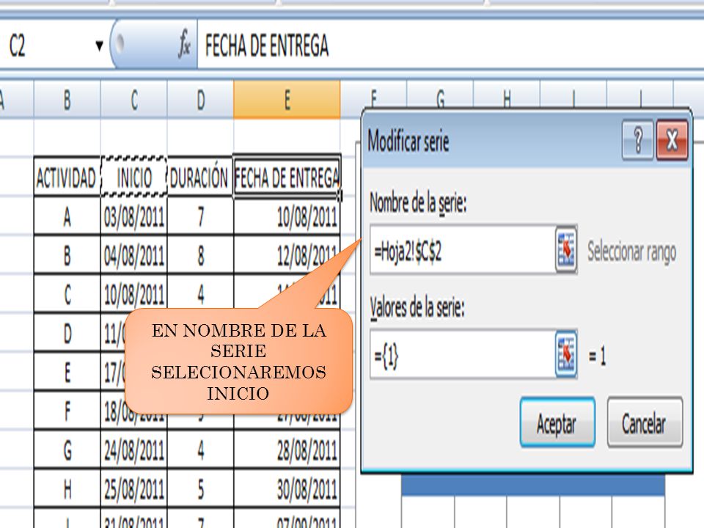This screenshot has width=704, height=528.
Task: Click the blue chart bar below dialog
Action: [533, 485]
